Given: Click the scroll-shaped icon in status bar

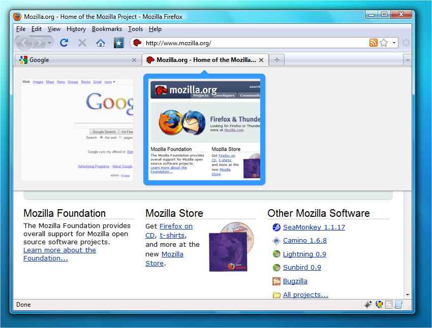Looking at the screenshot, I should pos(398,305).
